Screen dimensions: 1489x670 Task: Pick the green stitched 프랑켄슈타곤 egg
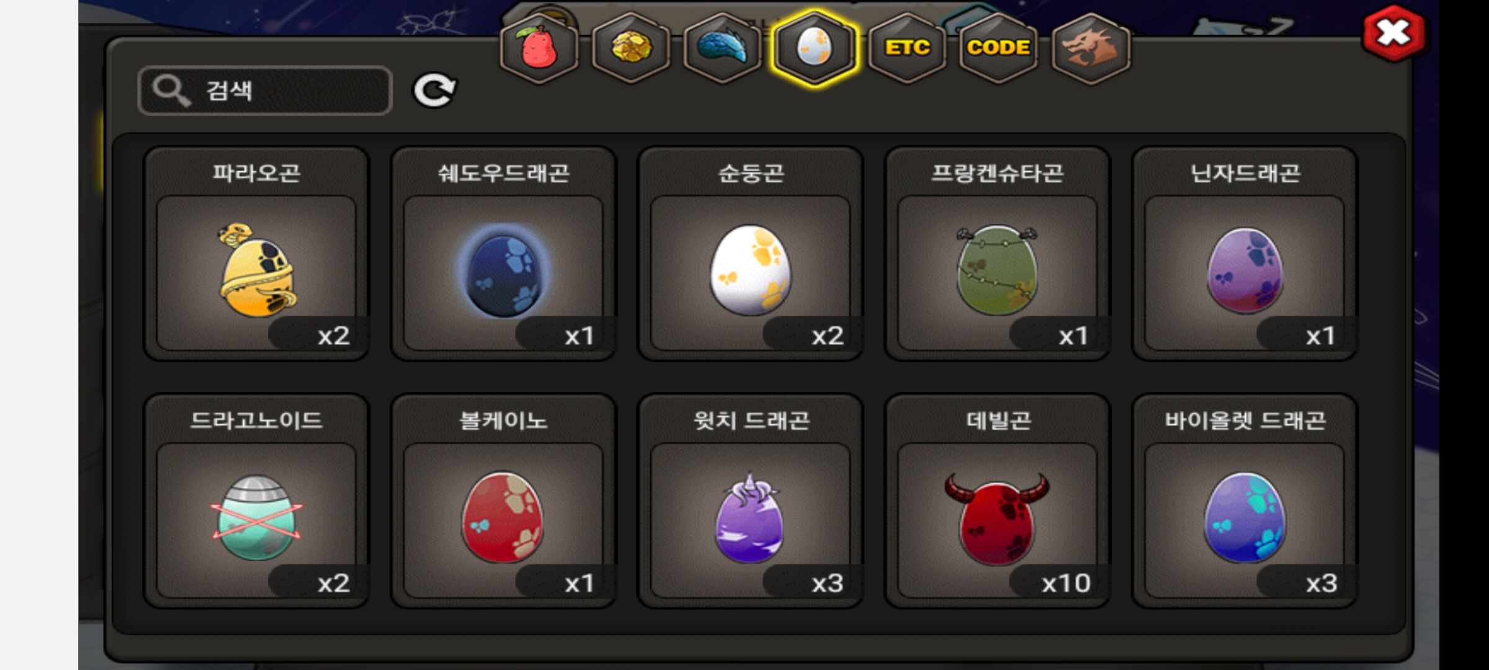997,254
